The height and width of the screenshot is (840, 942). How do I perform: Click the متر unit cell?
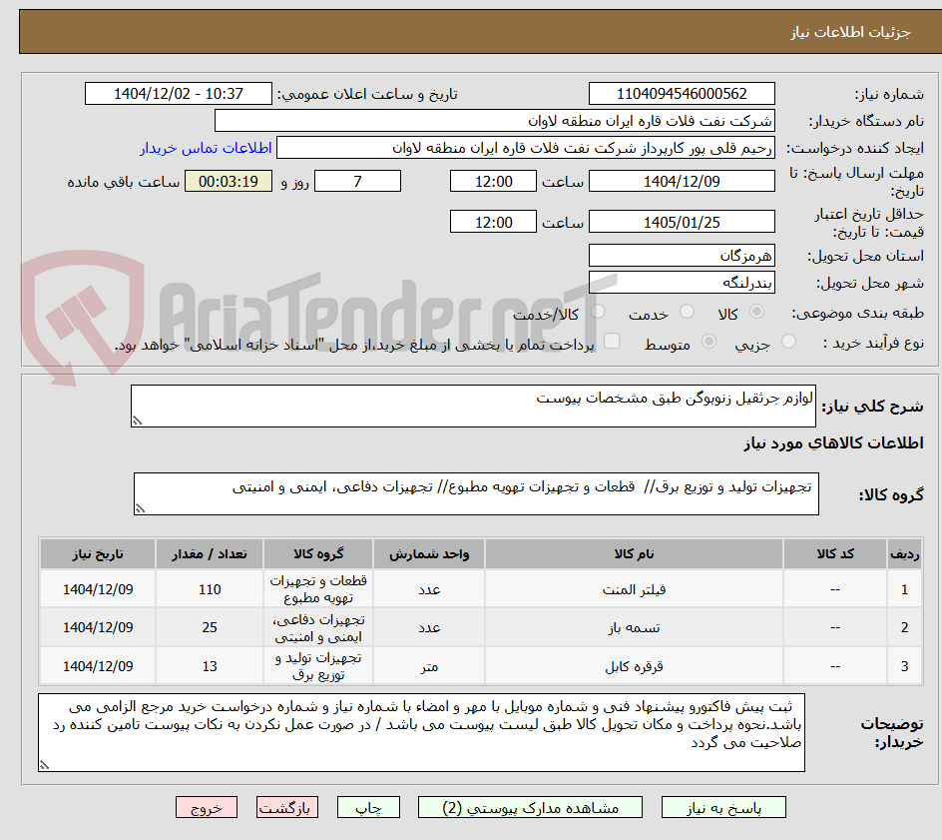[x=429, y=666]
